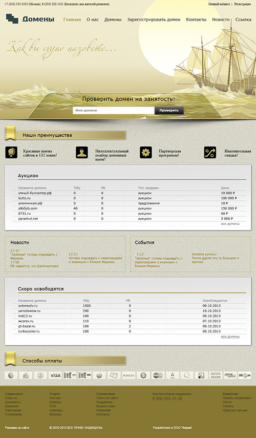Open expiring domain yaroslawow.ru

29,311
